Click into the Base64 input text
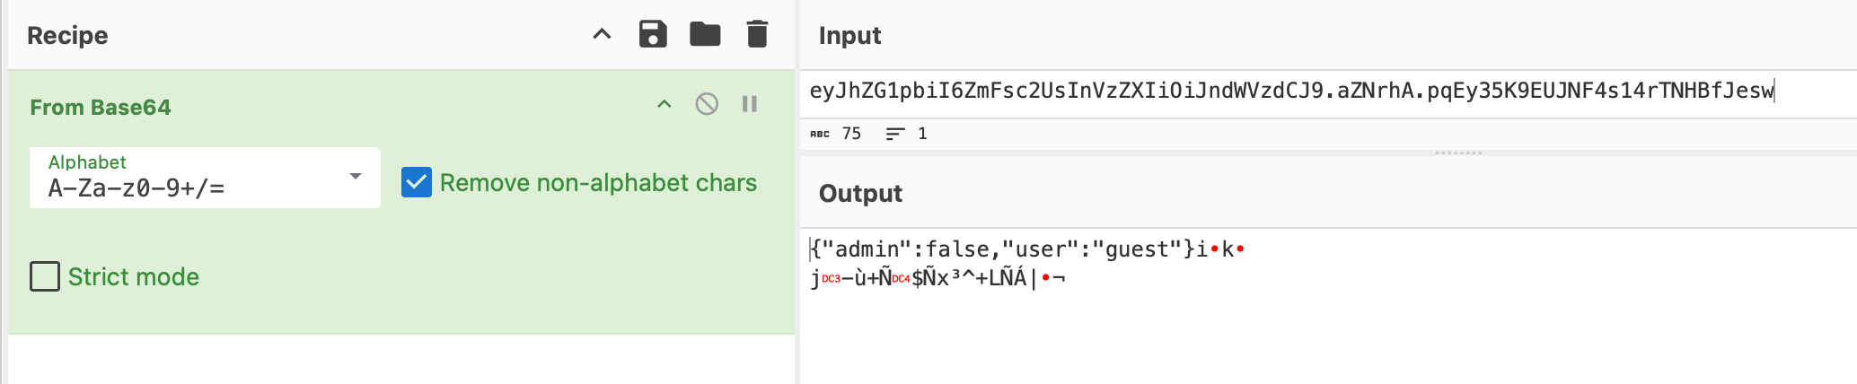The width and height of the screenshot is (1857, 384). pos(1290,91)
